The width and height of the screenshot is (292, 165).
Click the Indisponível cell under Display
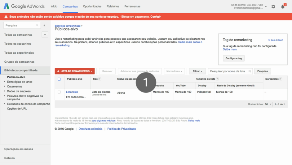click(204, 92)
